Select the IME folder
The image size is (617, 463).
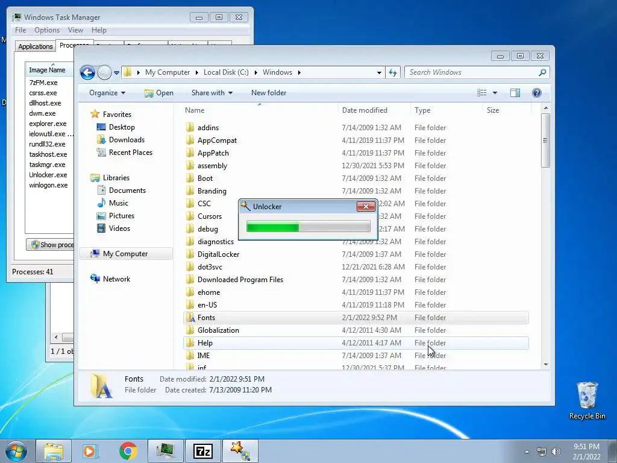355,356
